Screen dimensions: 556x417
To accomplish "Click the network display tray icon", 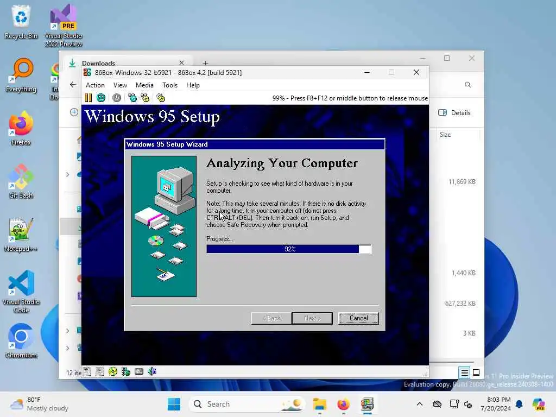I will coord(454,404).
